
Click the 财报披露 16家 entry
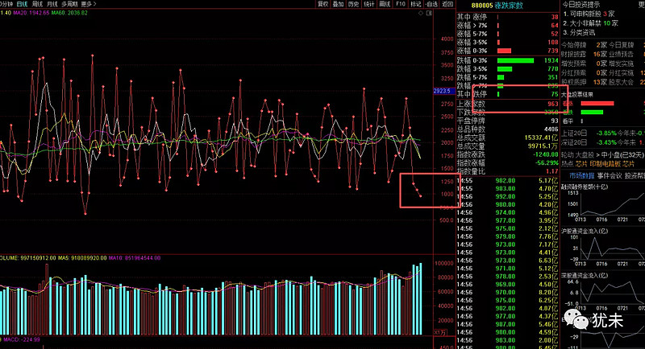click(584, 54)
